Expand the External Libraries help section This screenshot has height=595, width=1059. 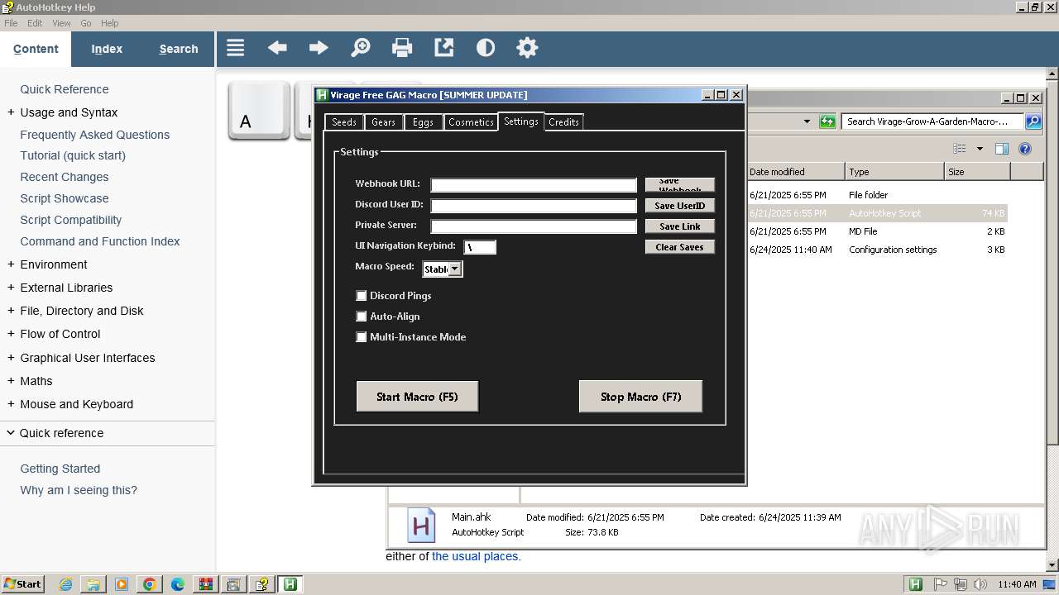click(11, 288)
